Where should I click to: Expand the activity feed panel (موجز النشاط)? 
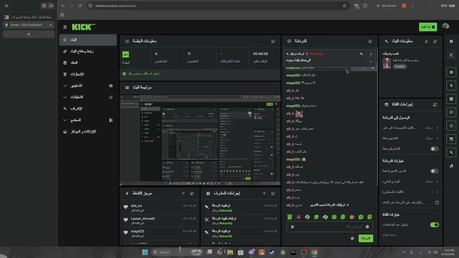point(192,193)
